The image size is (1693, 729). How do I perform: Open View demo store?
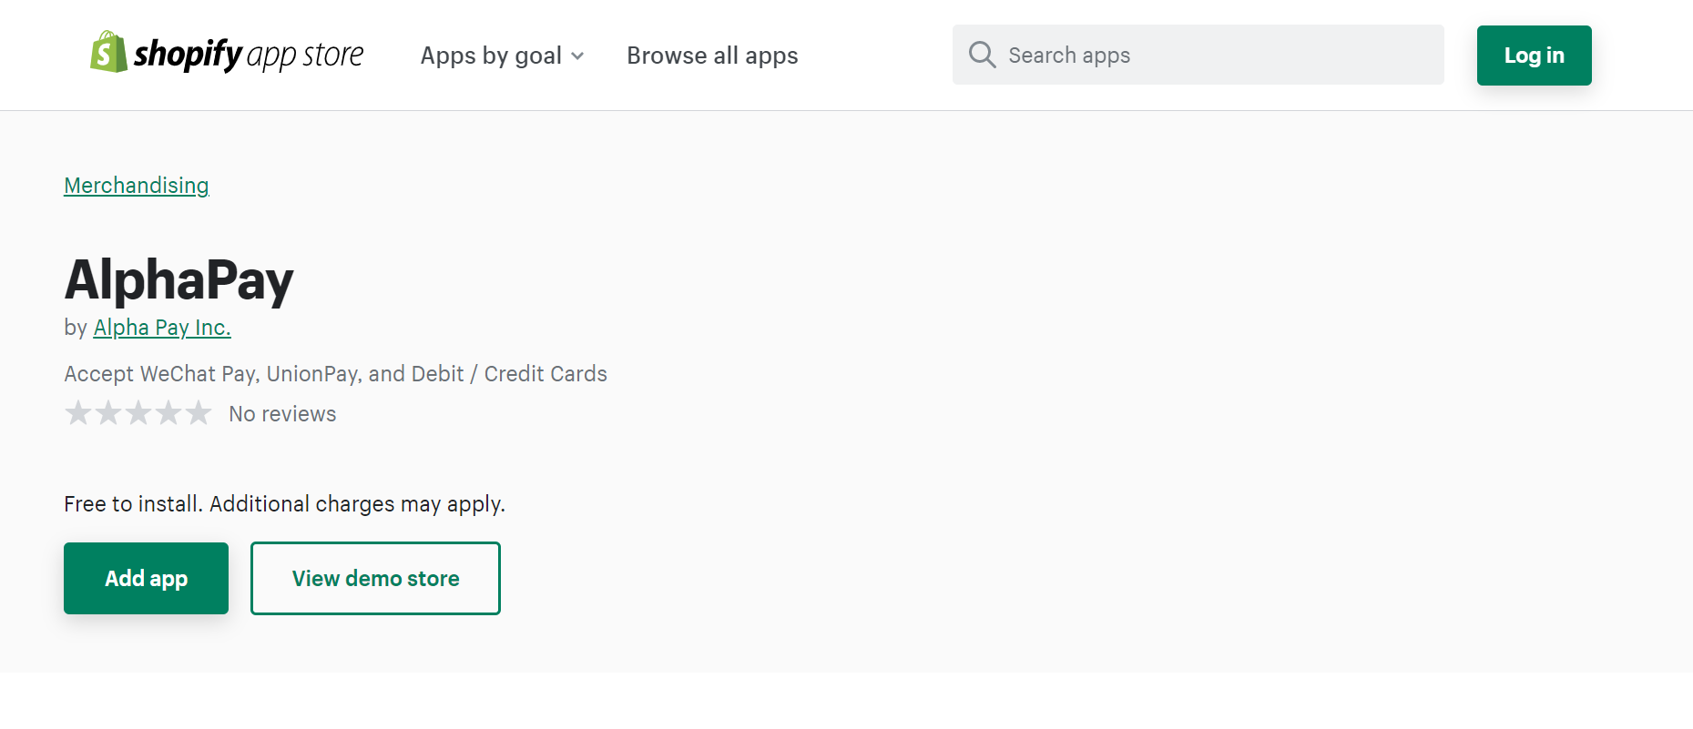pos(375,578)
